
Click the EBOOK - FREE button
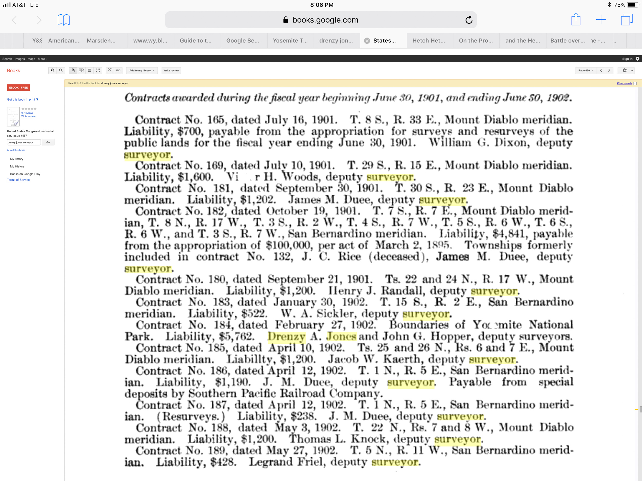pyautogui.click(x=18, y=88)
